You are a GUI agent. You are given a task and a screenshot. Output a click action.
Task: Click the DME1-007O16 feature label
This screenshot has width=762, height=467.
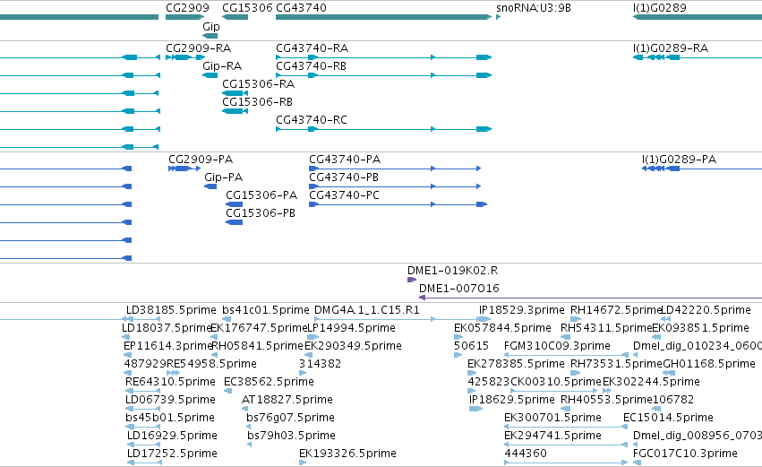pos(458,289)
